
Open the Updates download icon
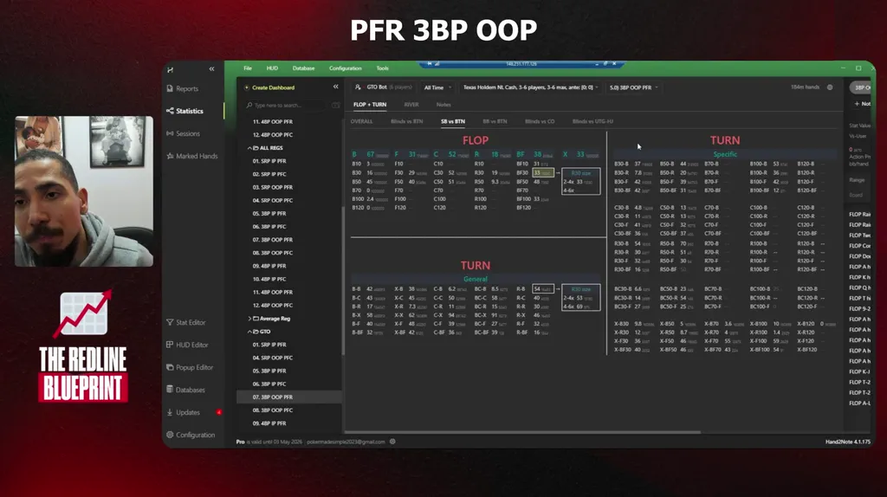pyautogui.click(x=170, y=412)
